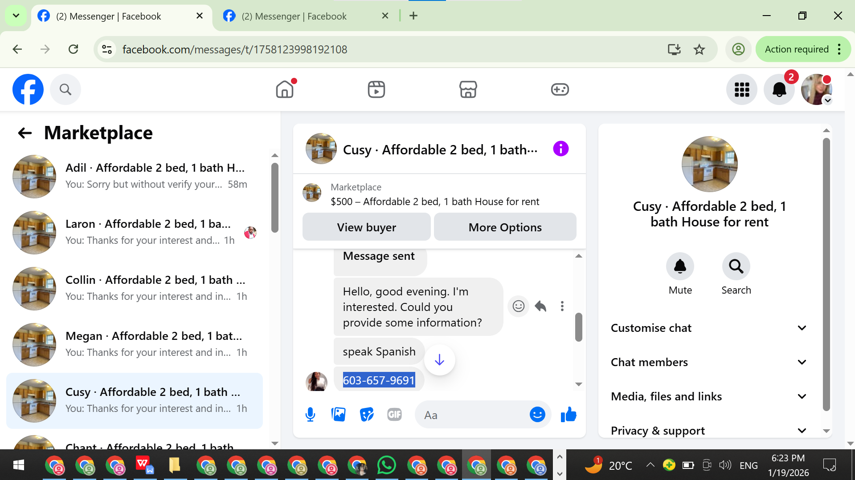View site information icon in address bar
This screenshot has width=855, height=480.
pos(107,49)
